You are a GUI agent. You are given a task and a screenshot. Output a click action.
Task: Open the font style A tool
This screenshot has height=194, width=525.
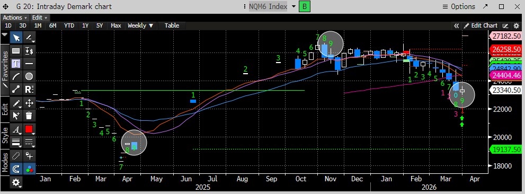16,129
